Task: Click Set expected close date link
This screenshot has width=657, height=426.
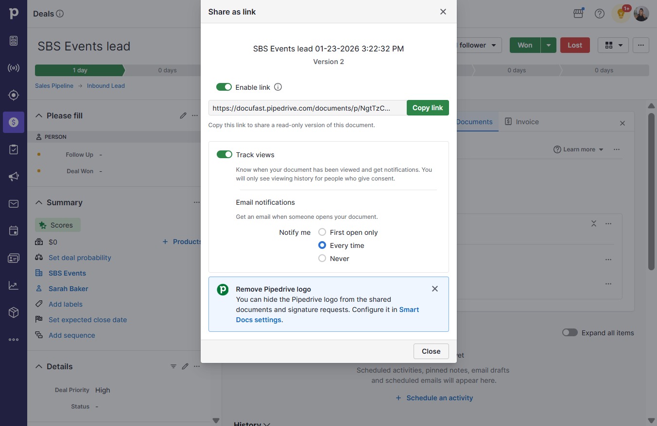Action: click(x=87, y=320)
